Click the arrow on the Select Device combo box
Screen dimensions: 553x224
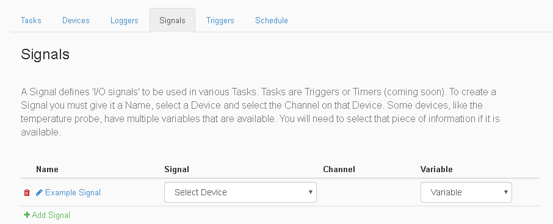(x=310, y=192)
